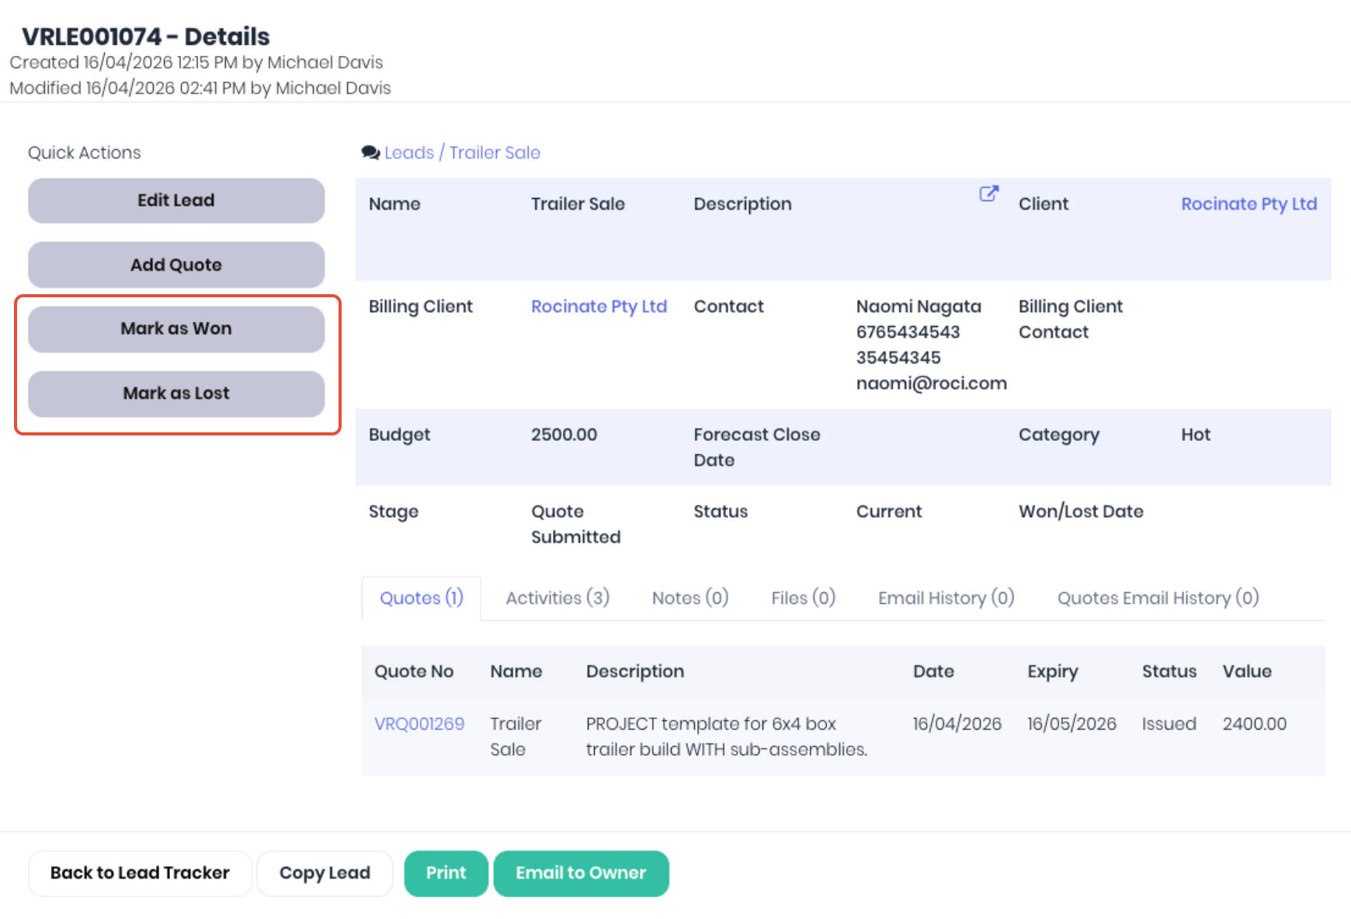Click the quotes table Status column header
The image size is (1351, 919).
(1169, 671)
